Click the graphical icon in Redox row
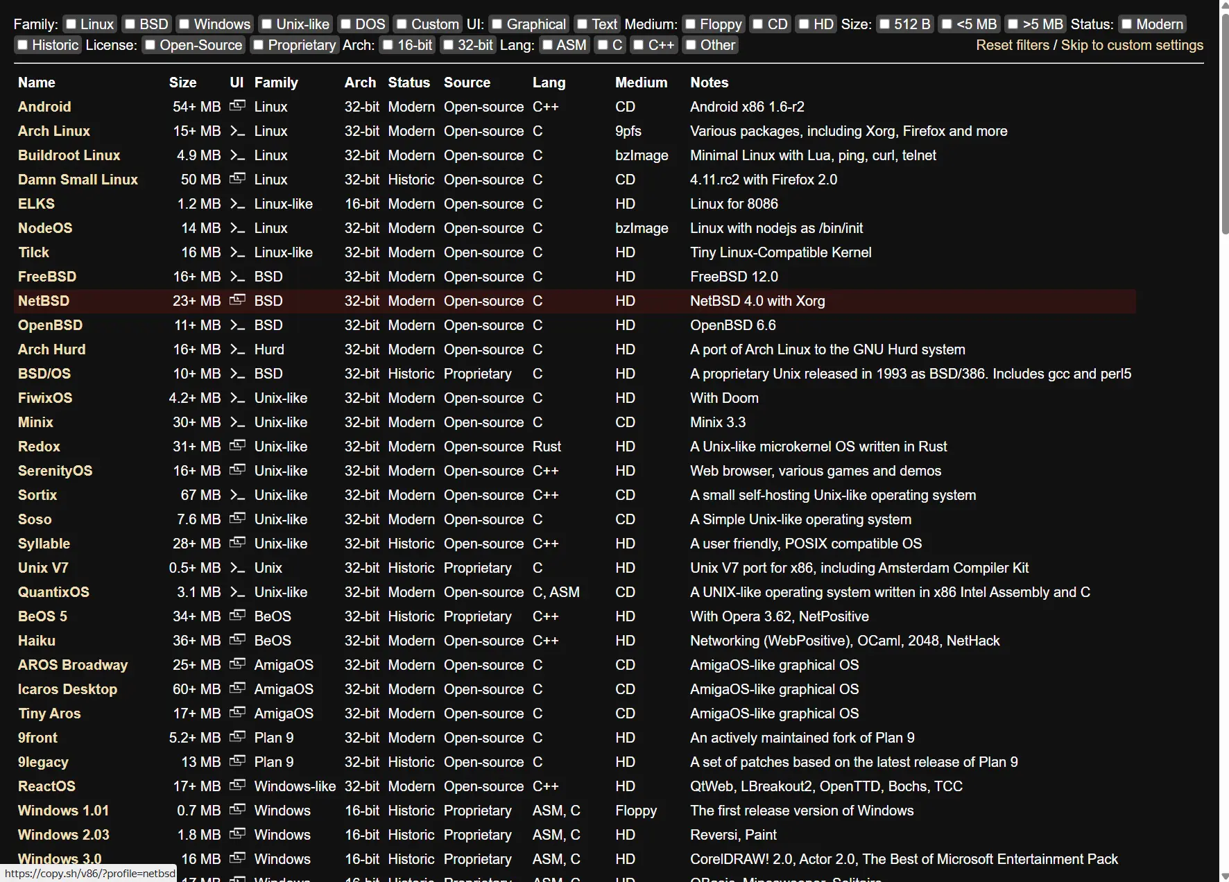 237,446
